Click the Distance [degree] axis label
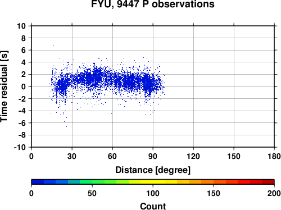This screenshot has height=210, width=281. coord(153,170)
